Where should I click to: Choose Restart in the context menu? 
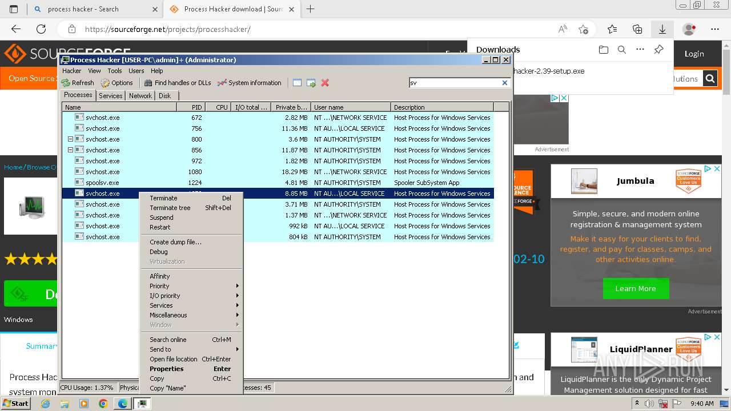pos(191,227)
